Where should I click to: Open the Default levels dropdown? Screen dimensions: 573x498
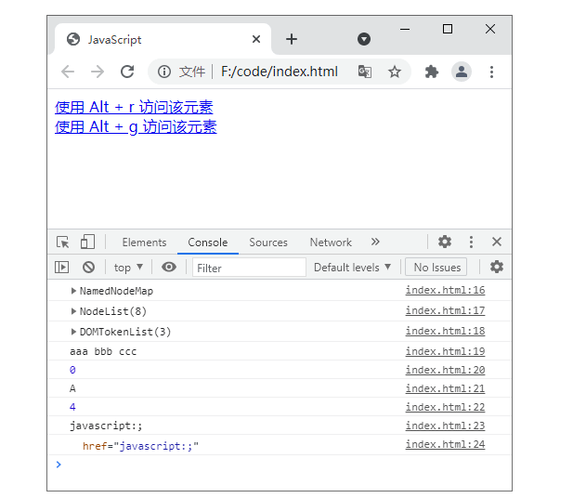click(352, 268)
